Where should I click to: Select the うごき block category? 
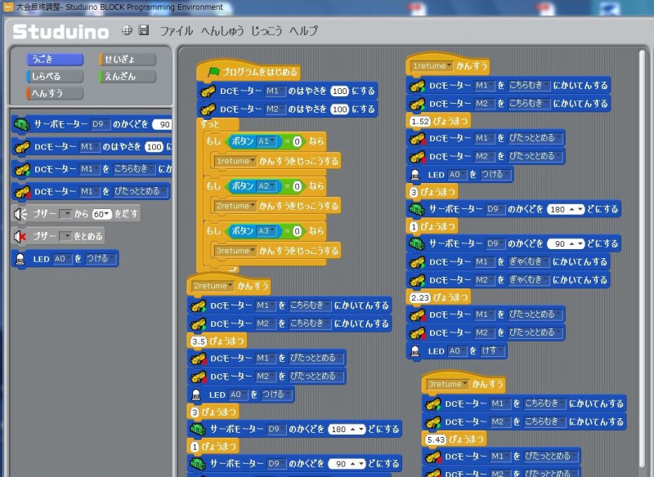coord(55,60)
